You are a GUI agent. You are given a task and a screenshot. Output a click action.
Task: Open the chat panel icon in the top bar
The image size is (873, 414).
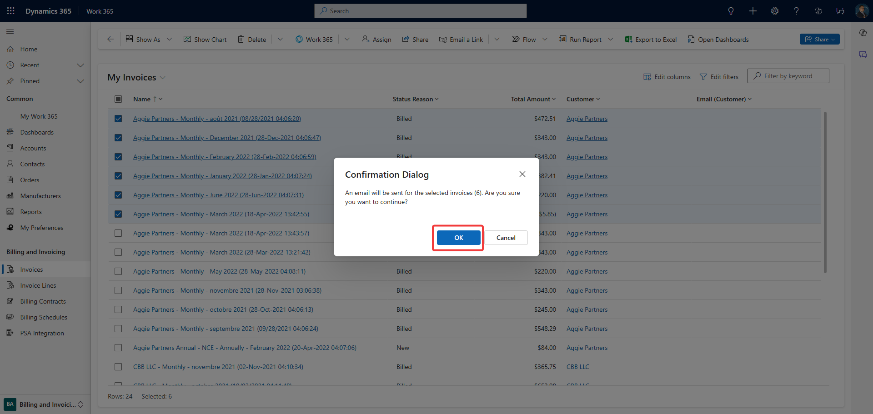point(840,11)
